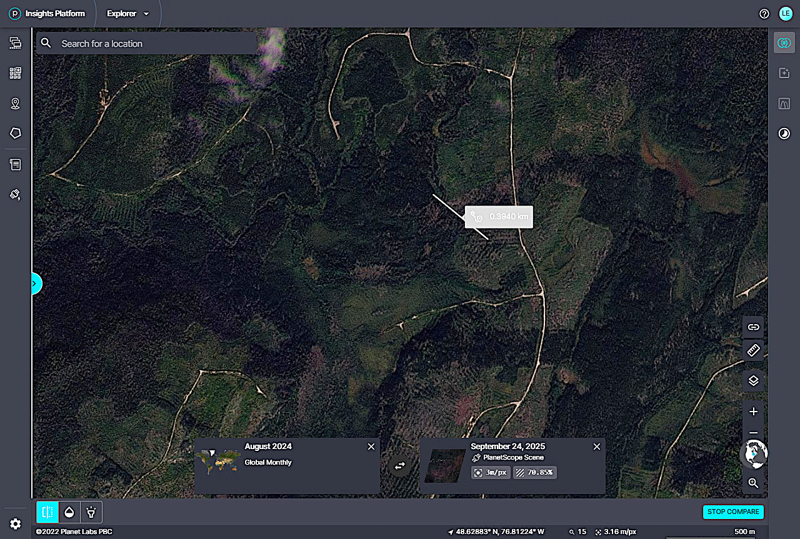Select the ruler measurement tool
800x539 pixels.
753,350
